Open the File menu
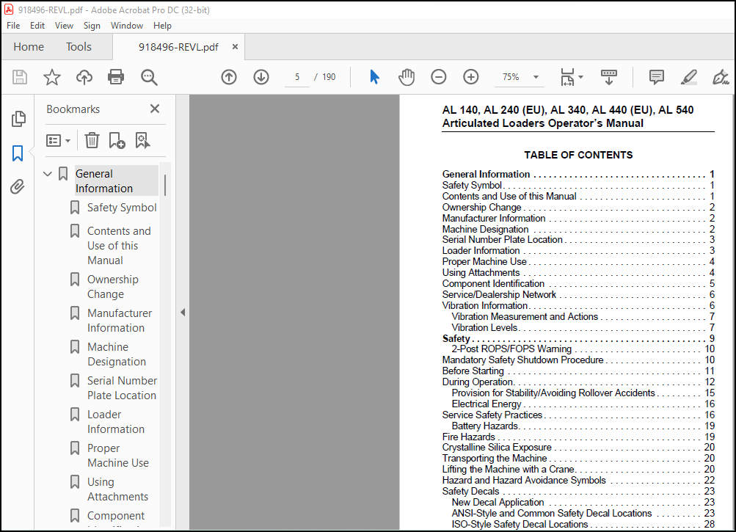Image resolution: width=736 pixels, height=532 pixels. click(13, 26)
